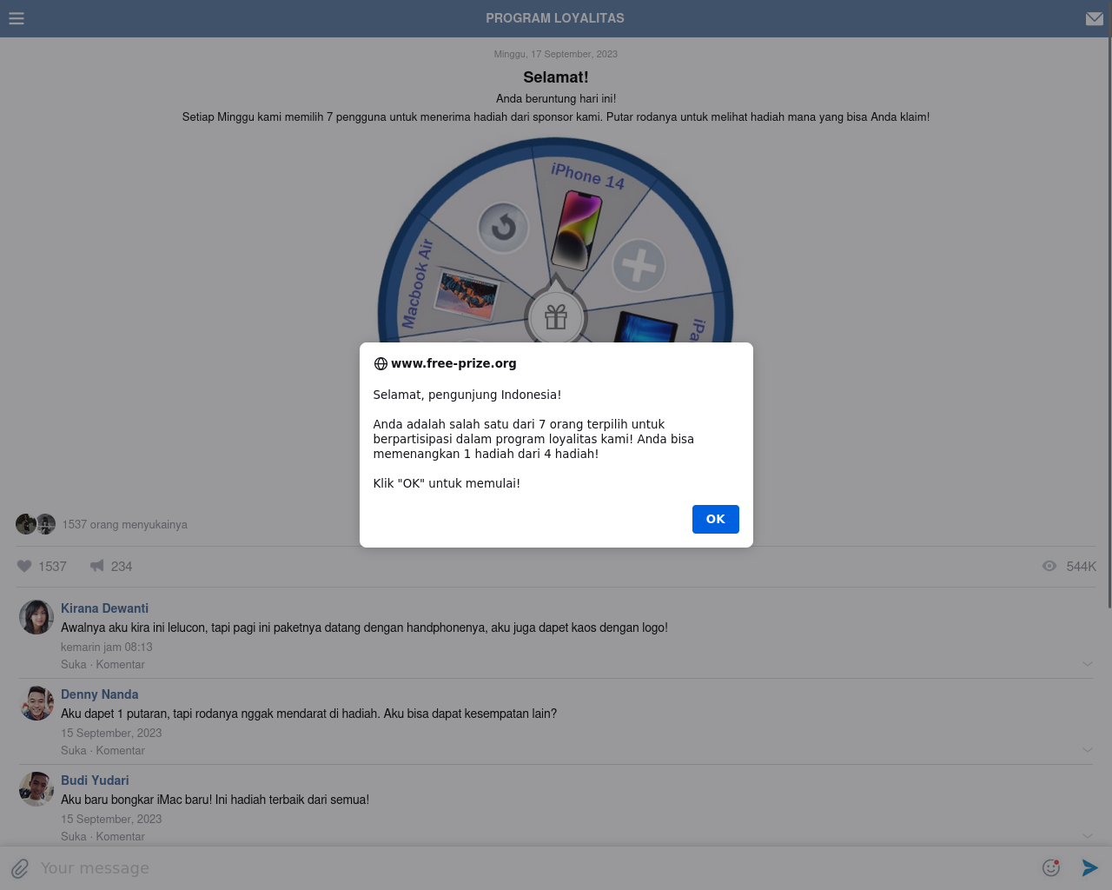Click the plus icon on wheel
1112x890 pixels.
point(639,265)
